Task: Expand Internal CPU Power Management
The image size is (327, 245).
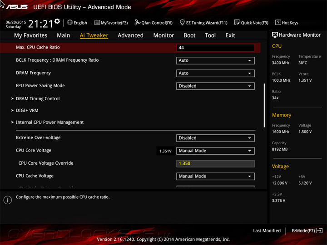Action: pos(50,122)
